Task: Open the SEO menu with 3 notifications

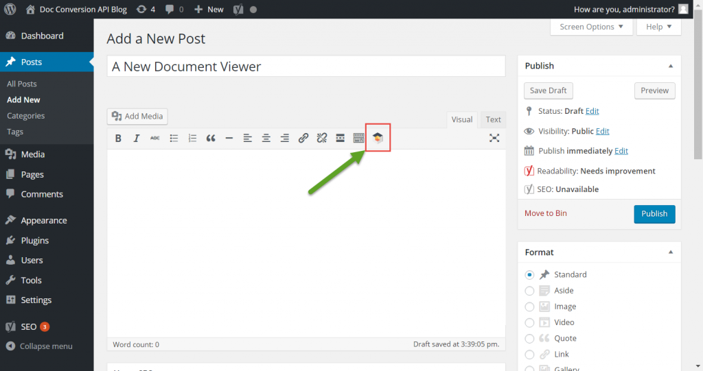Action: [x=47, y=326]
